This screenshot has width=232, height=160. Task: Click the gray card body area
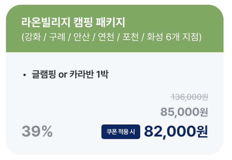[x=115, y=103]
